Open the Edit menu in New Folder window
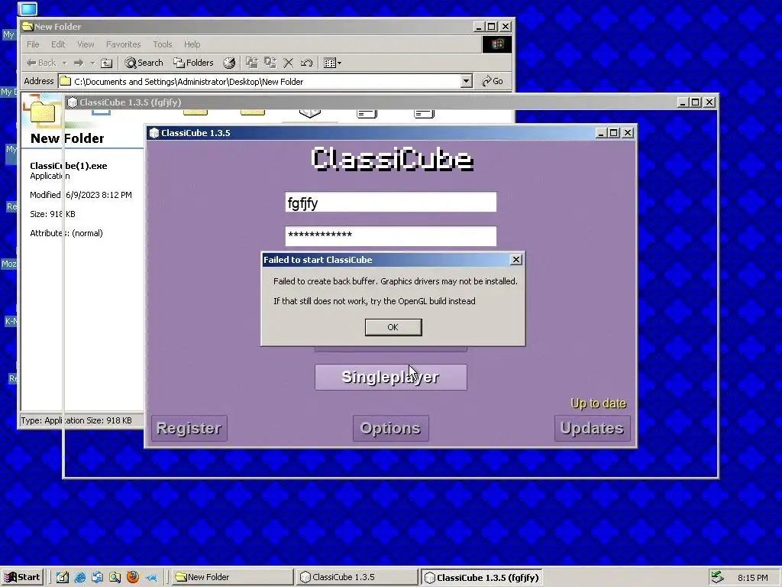Screen dimensions: 782x587 tap(58, 44)
